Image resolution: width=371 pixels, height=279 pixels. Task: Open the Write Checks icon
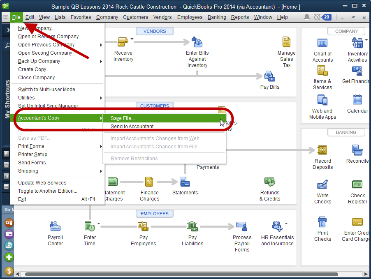pos(322,184)
